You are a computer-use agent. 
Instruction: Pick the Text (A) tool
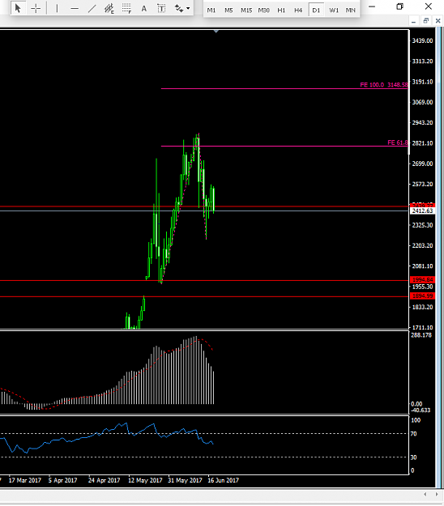[144, 9]
